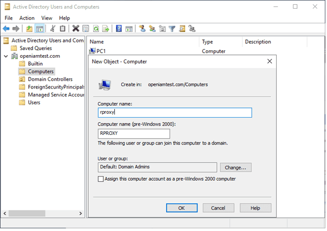Click the blue Help question mark icon
Screen dimensions: 327x231
coord(119,29)
